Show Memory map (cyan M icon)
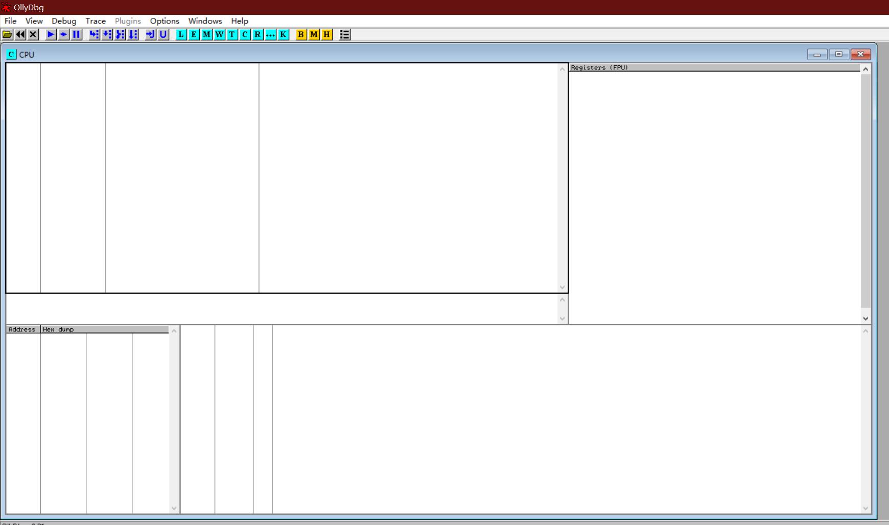 (207, 35)
